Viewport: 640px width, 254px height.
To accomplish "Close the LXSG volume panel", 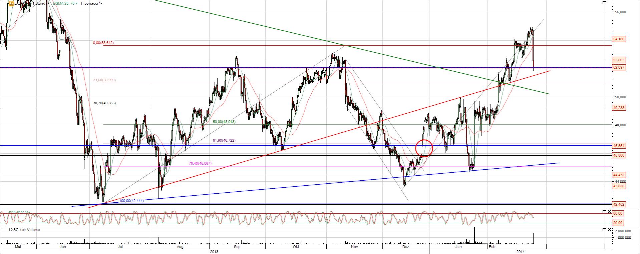I will pos(609,230).
